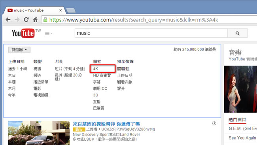Screen dimensions: 257x145
Task: Filter uploads by 本日
Action: [12, 75]
